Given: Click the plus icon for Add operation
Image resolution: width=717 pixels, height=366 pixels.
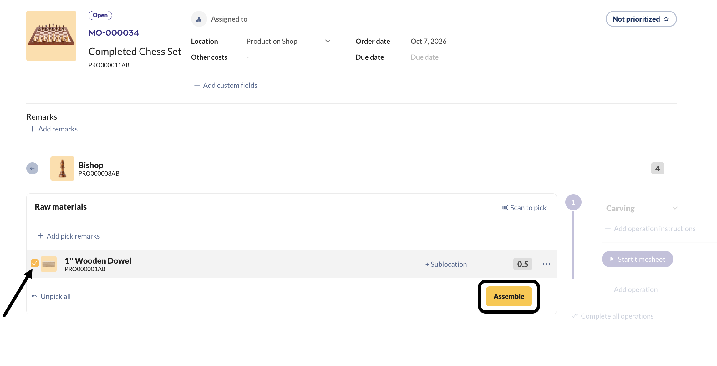Looking at the screenshot, I should coord(608,289).
